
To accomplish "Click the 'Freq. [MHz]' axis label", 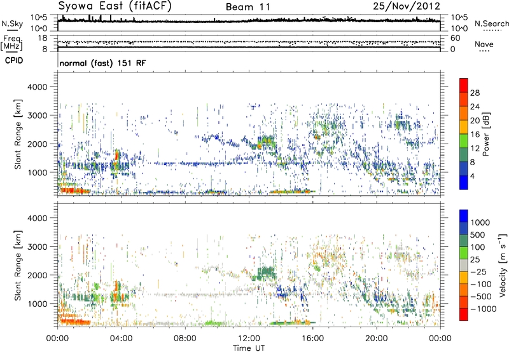I will tap(12, 43).
